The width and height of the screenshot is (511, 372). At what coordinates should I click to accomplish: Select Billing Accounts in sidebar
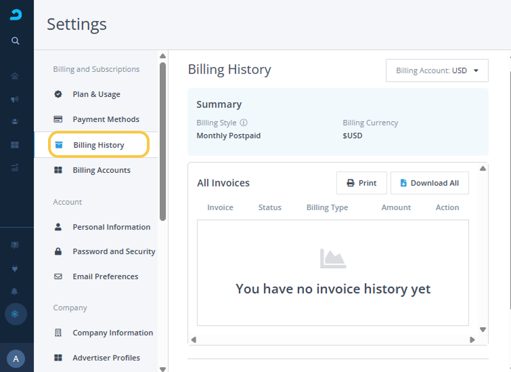tap(102, 170)
